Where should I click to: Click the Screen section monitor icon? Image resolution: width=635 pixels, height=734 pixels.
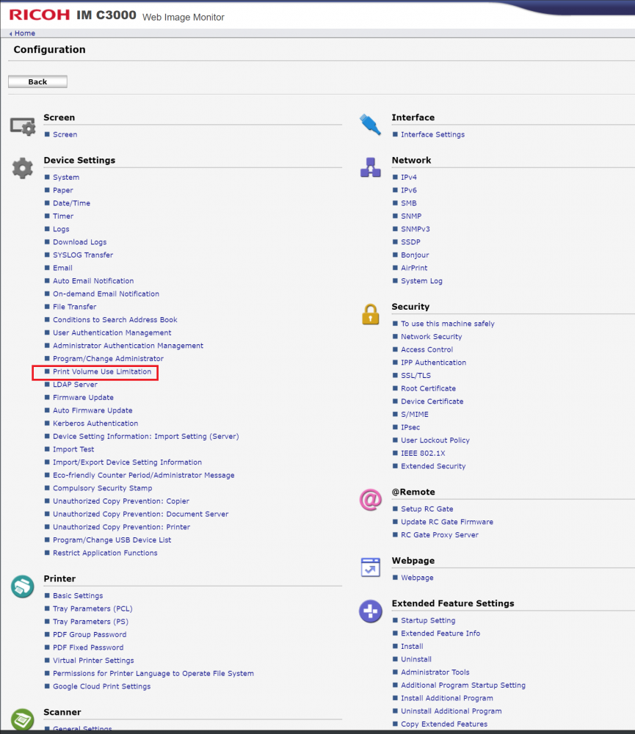(22, 126)
